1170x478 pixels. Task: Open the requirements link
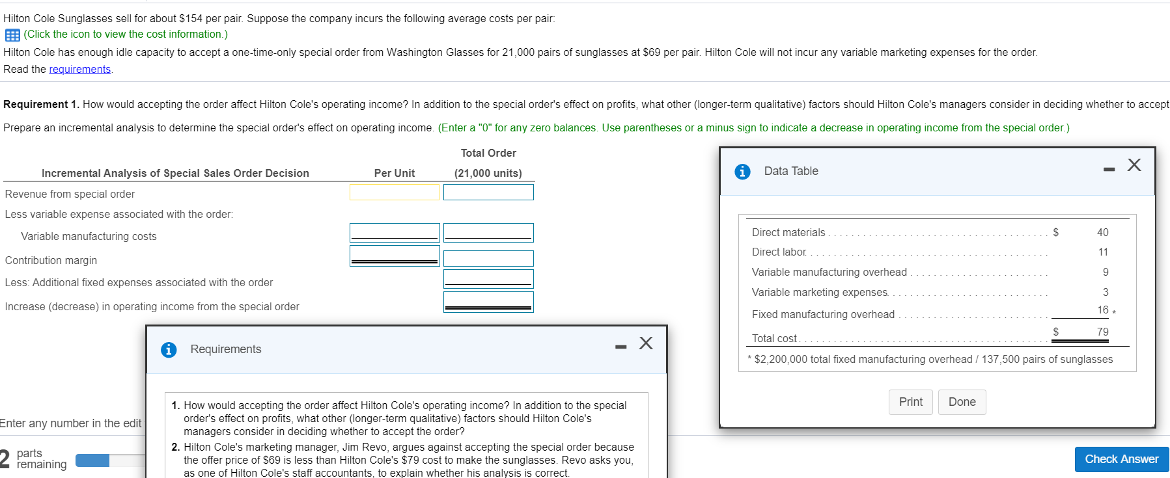click(80, 69)
